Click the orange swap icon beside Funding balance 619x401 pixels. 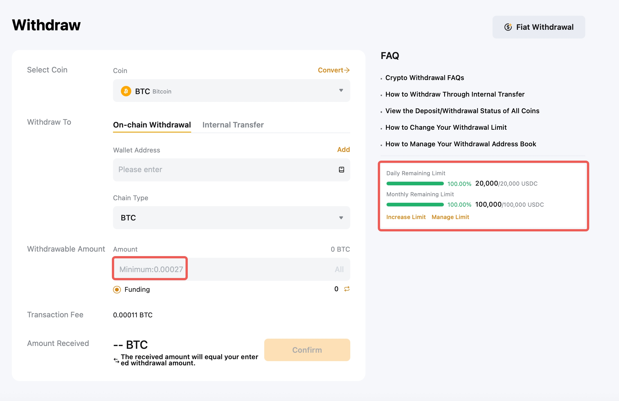tap(347, 289)
